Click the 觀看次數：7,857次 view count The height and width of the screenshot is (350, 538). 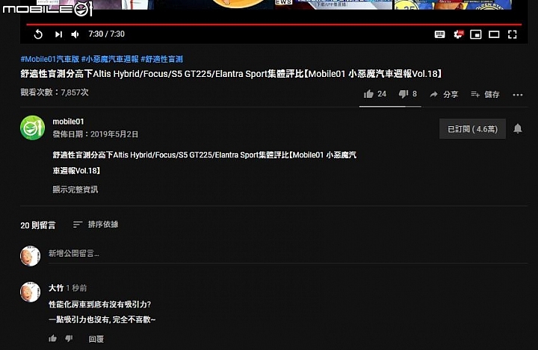coord(55,93)
